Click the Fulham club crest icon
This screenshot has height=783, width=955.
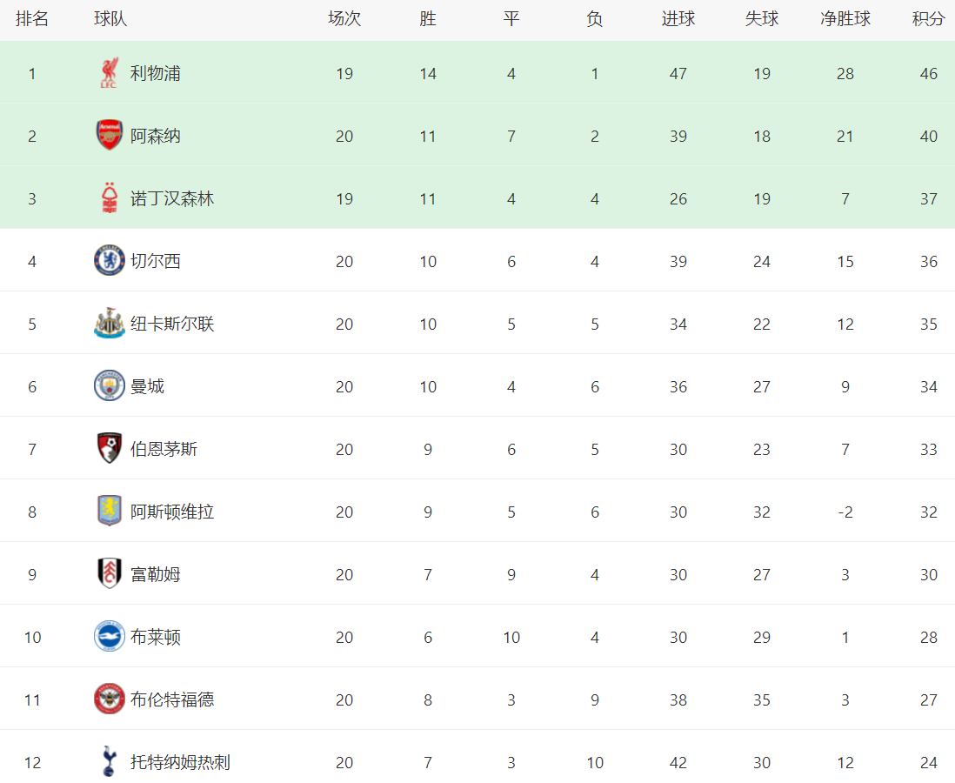pos(110,574)
